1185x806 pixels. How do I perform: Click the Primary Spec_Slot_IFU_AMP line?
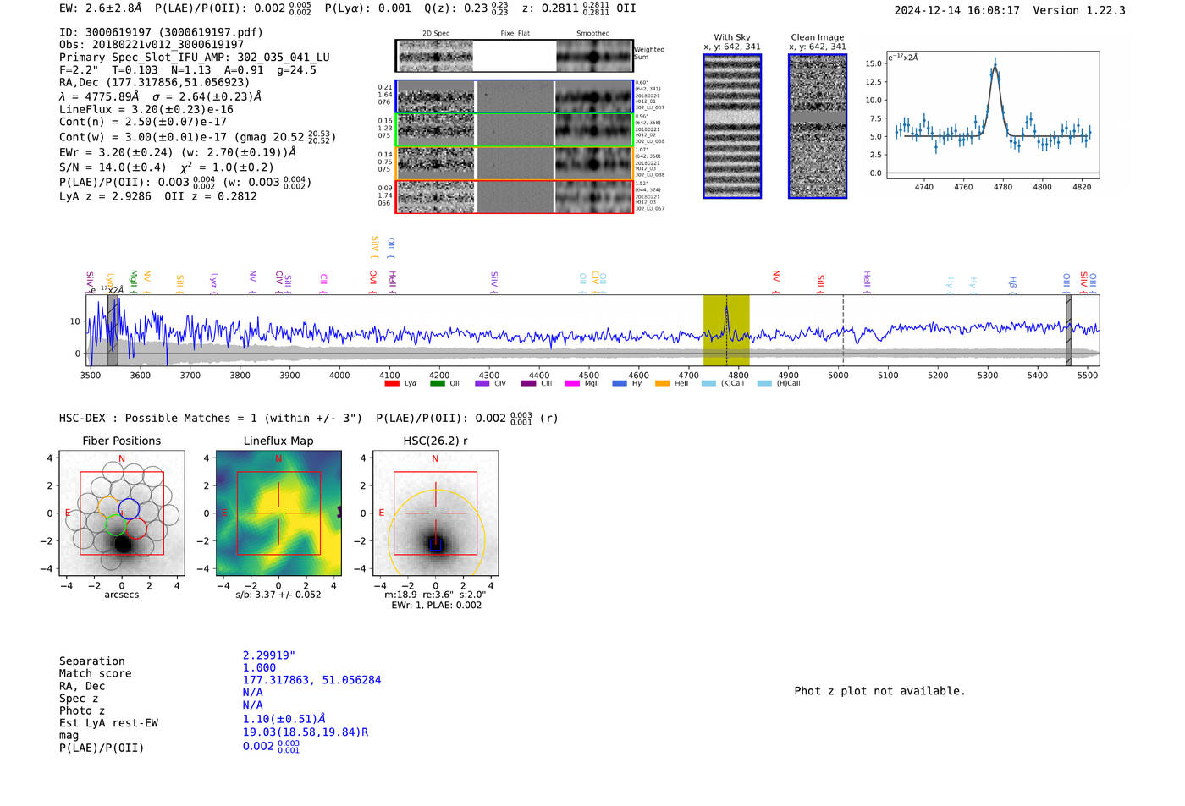pyautogui.click(x=195, y=58)
